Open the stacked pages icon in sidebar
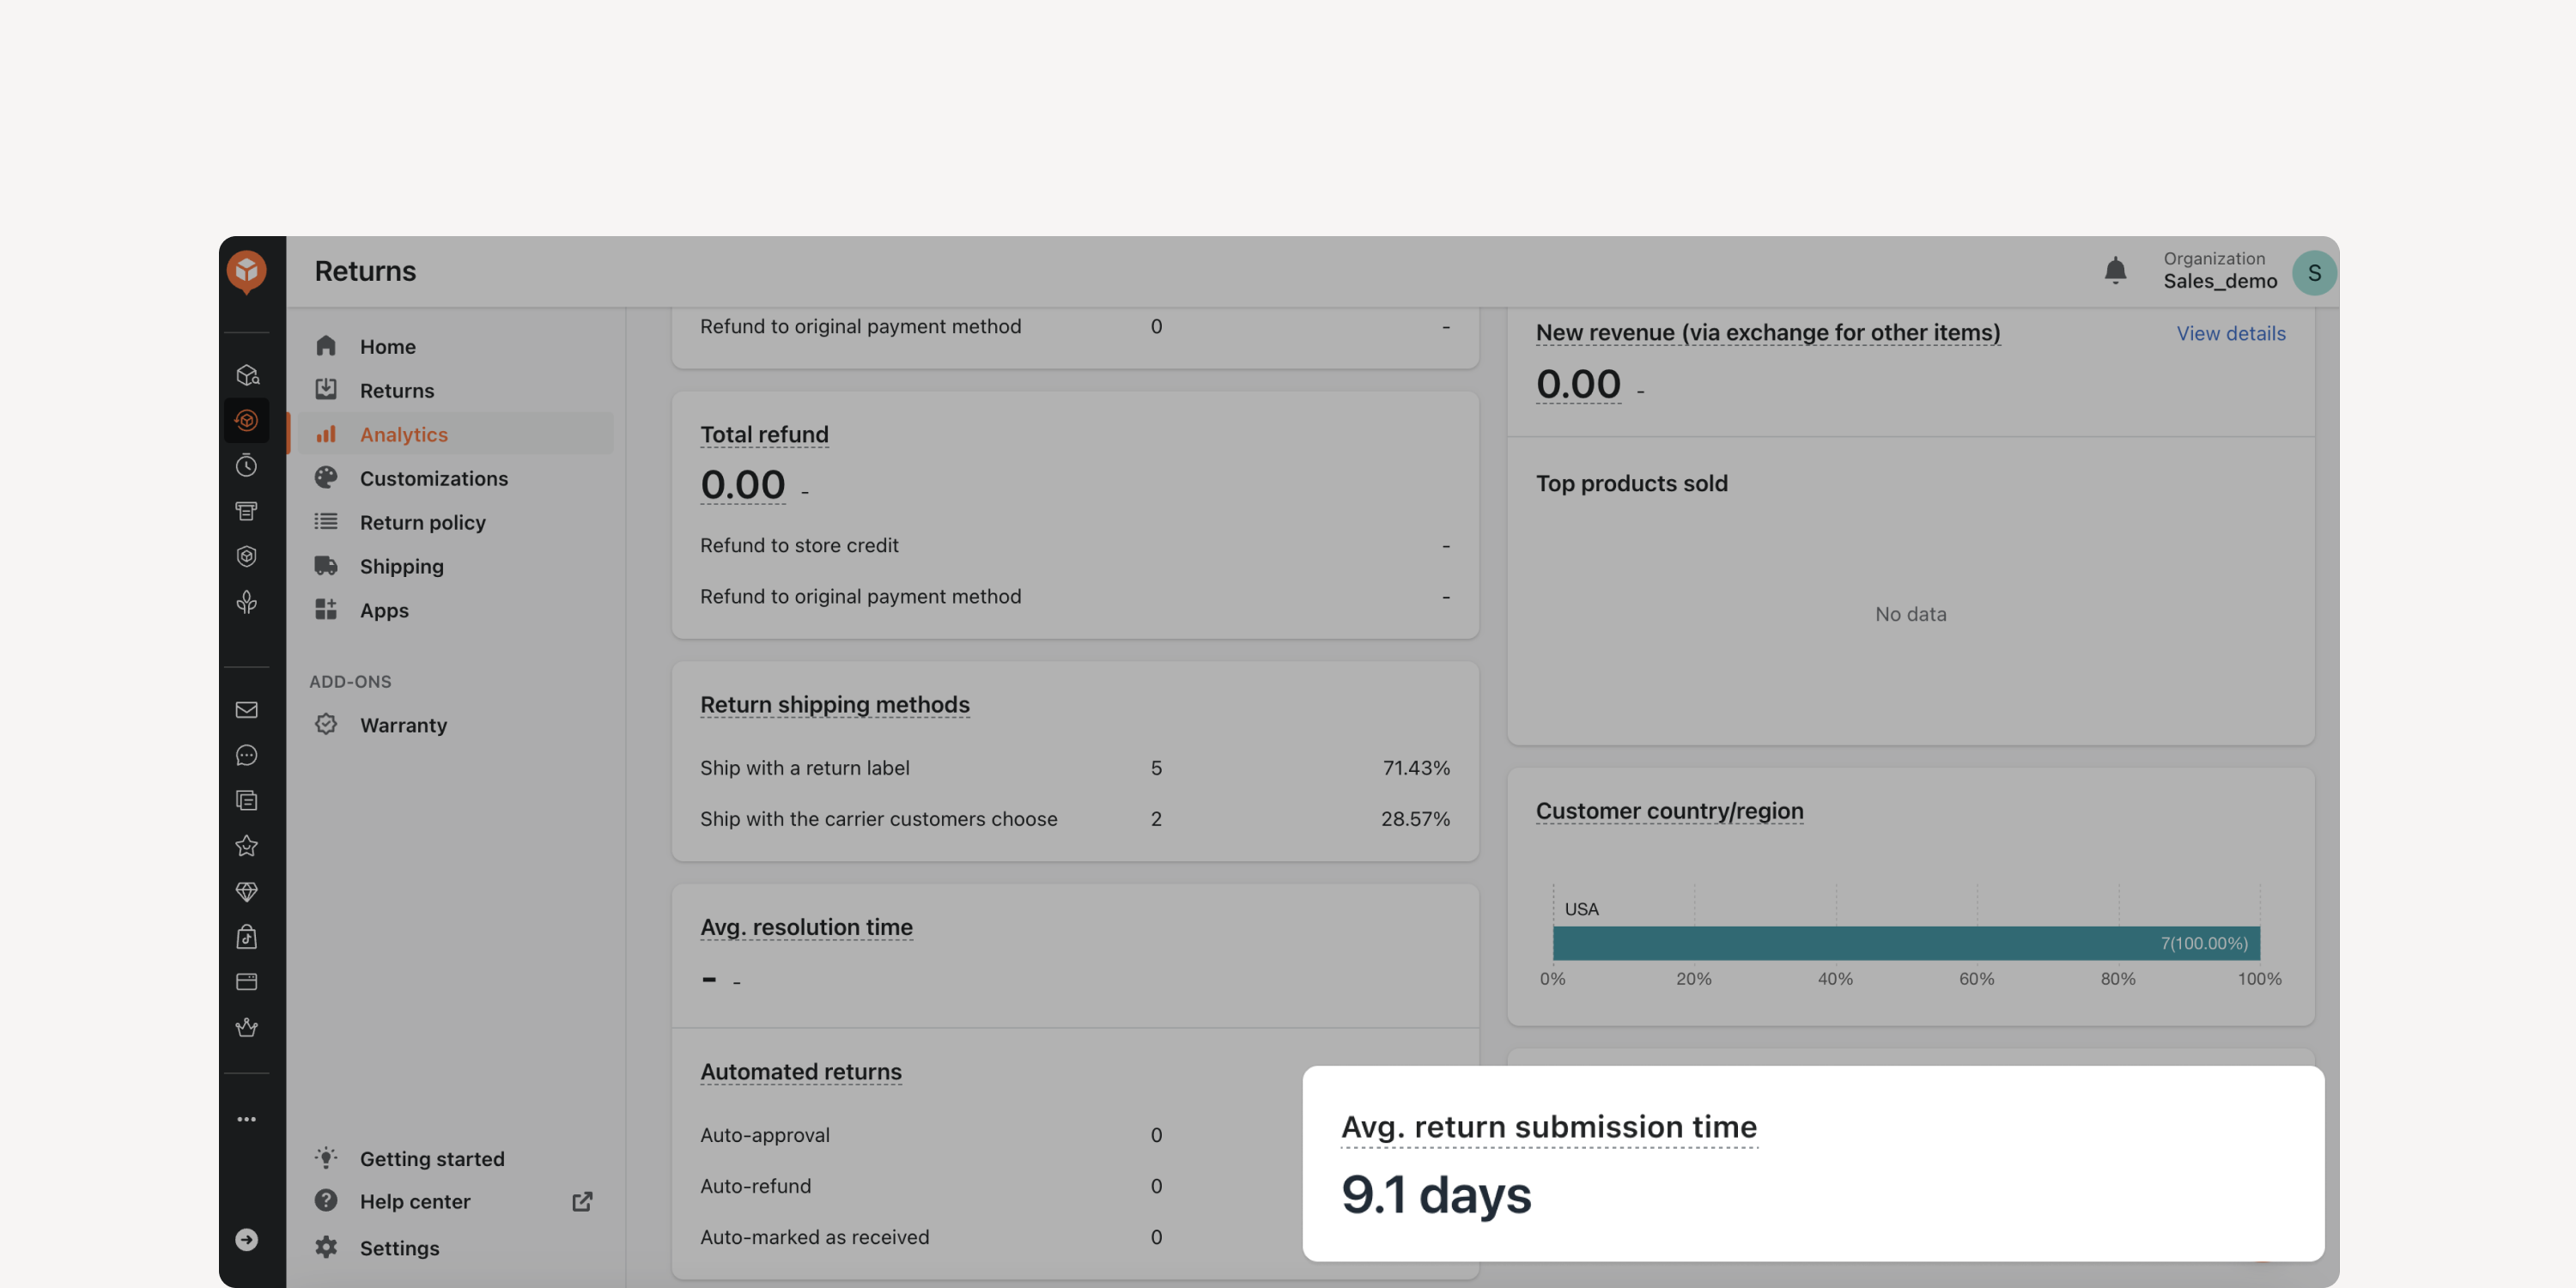 [246, 800]
